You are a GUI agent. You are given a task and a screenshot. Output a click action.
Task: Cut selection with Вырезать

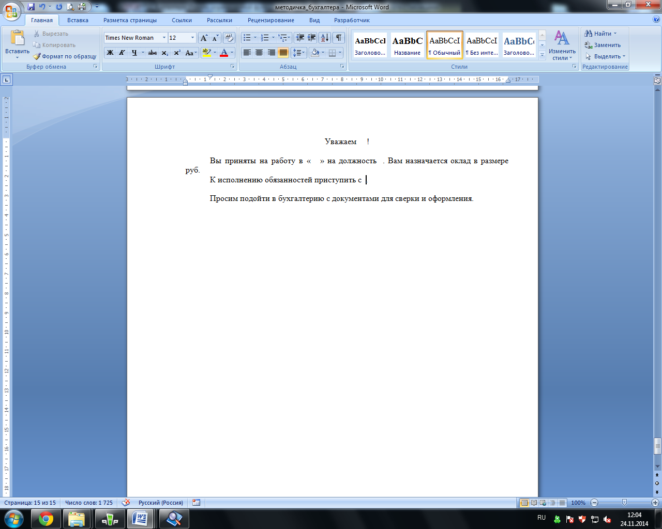tap(51, 34)
